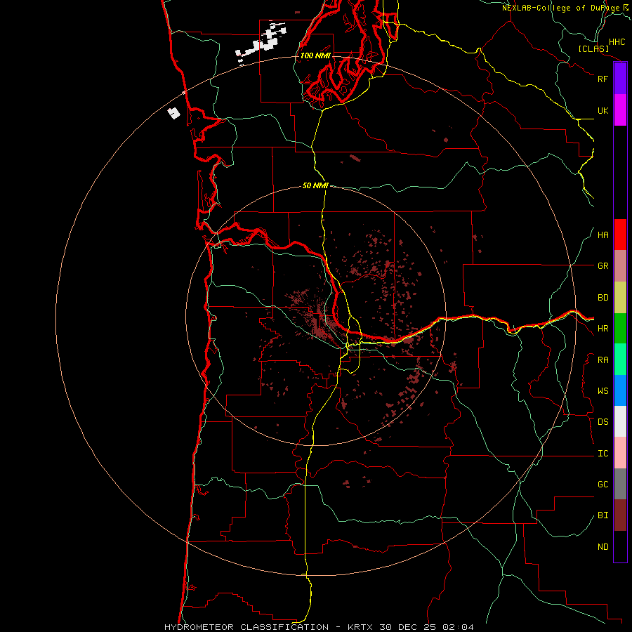The width and height of the screenshot is (632, 632).
Task: Click the HA legend label
Action: (x=603, y=235)
